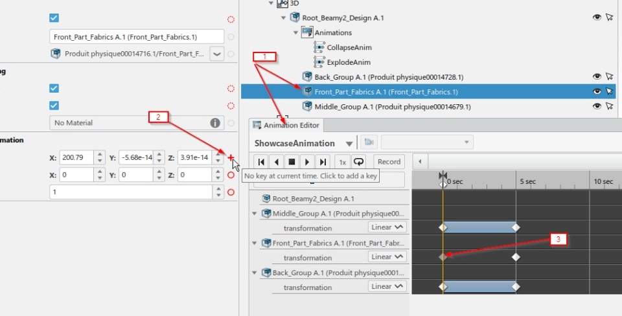This screenshot has height=316, width=622.
Task: Add scale key via red circle
Action: [231, 192]
